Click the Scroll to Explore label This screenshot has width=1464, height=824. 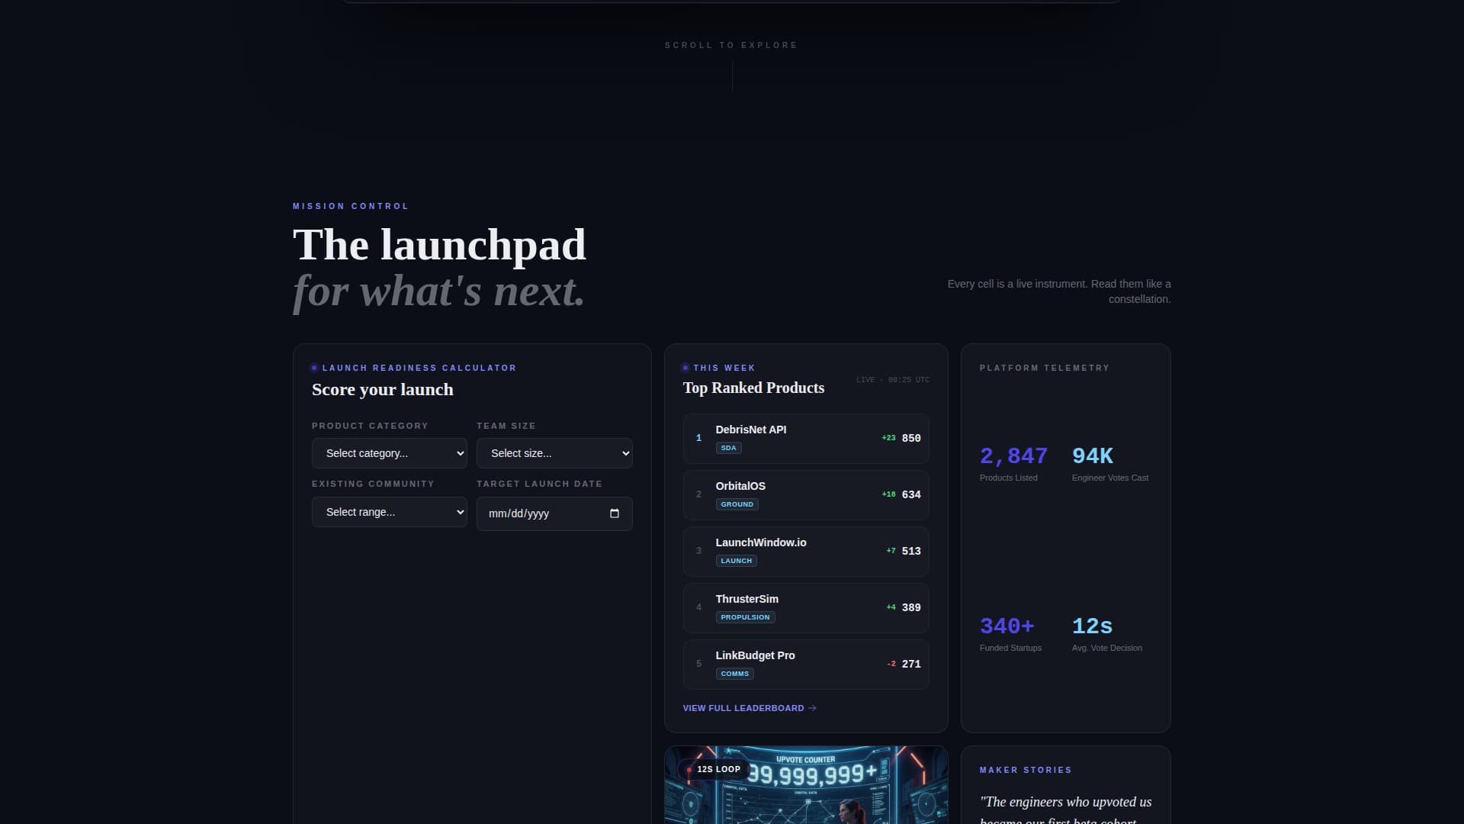(731, 46)
